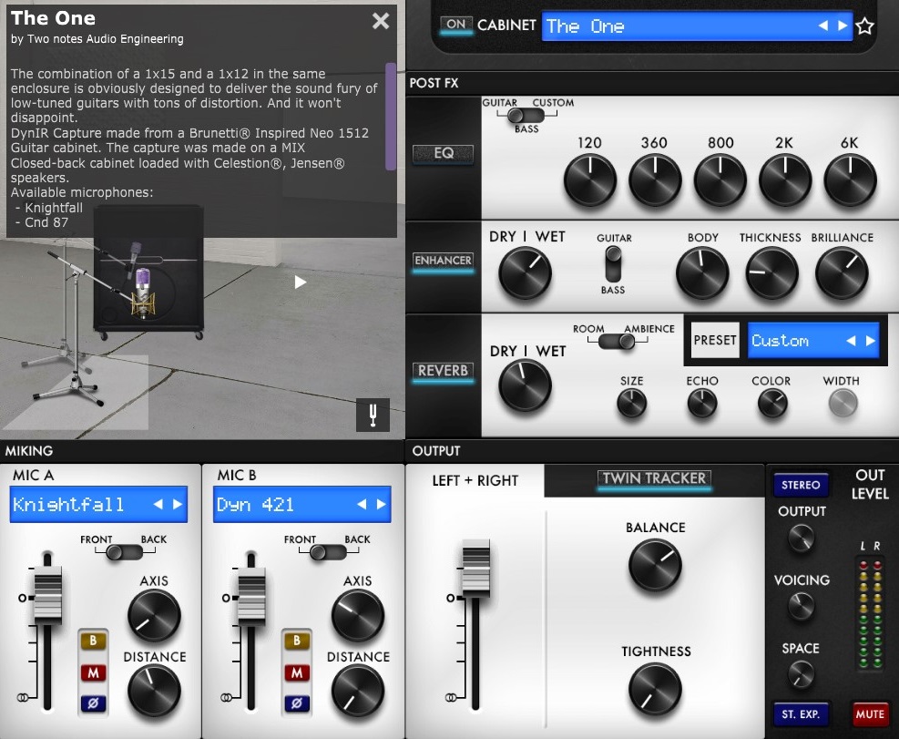Image resolution: width=899 pixels, height=739 pixels.
Task: Click the OUTPUT level knob
Action: pos(801,539)
